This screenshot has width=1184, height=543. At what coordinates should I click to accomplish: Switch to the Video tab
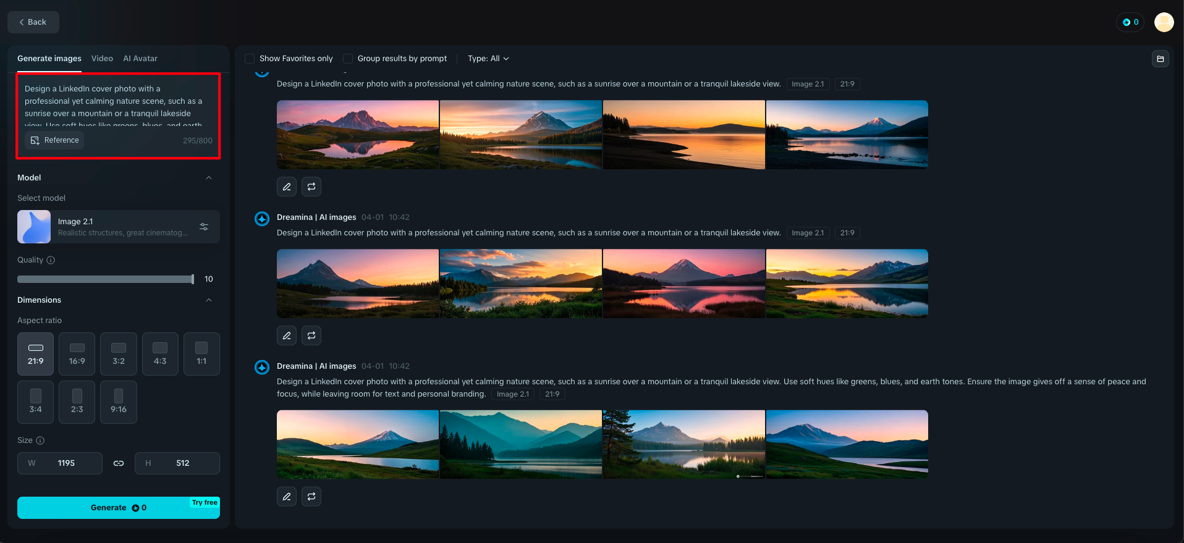click(x=102, y=59)
